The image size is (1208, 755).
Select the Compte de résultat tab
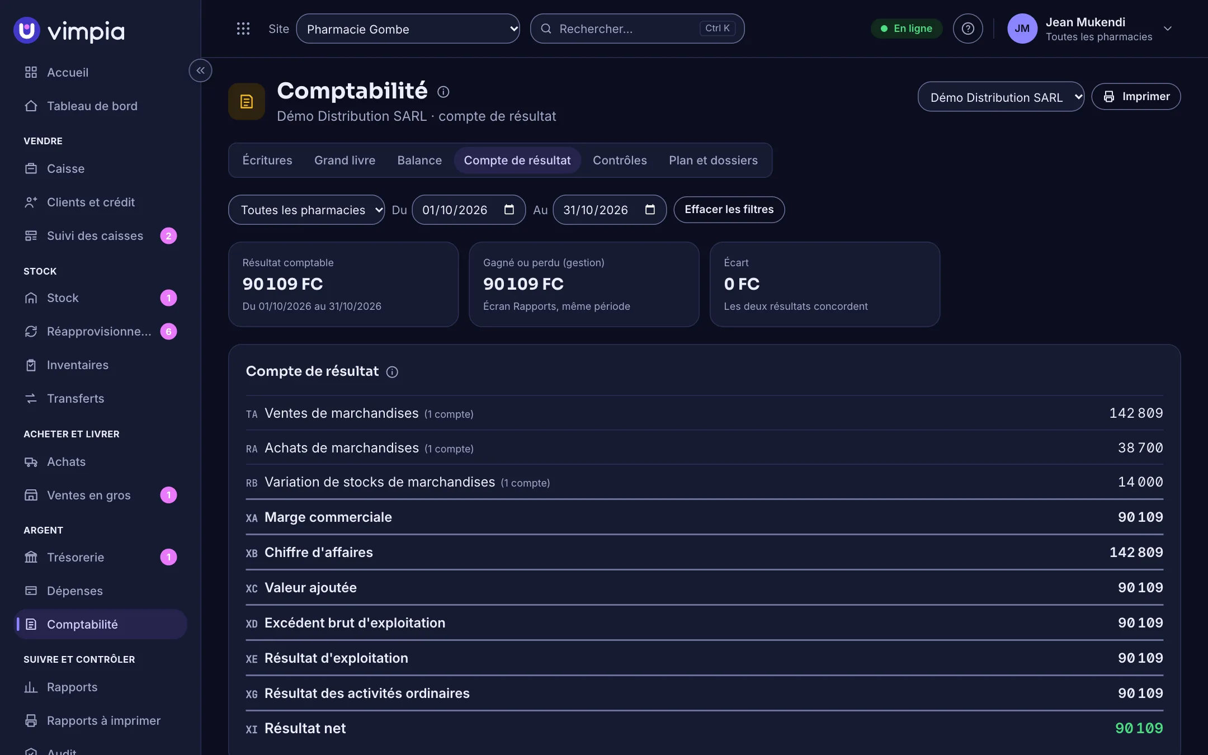517,161
